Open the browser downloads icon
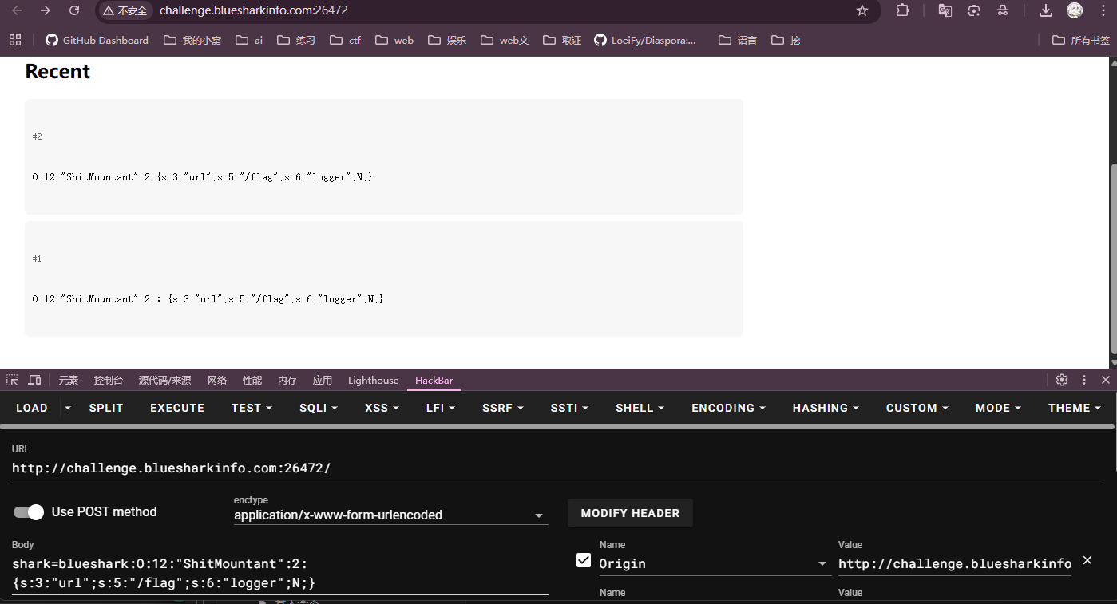Screen dimensions: 1117x604 (1045, 10)
